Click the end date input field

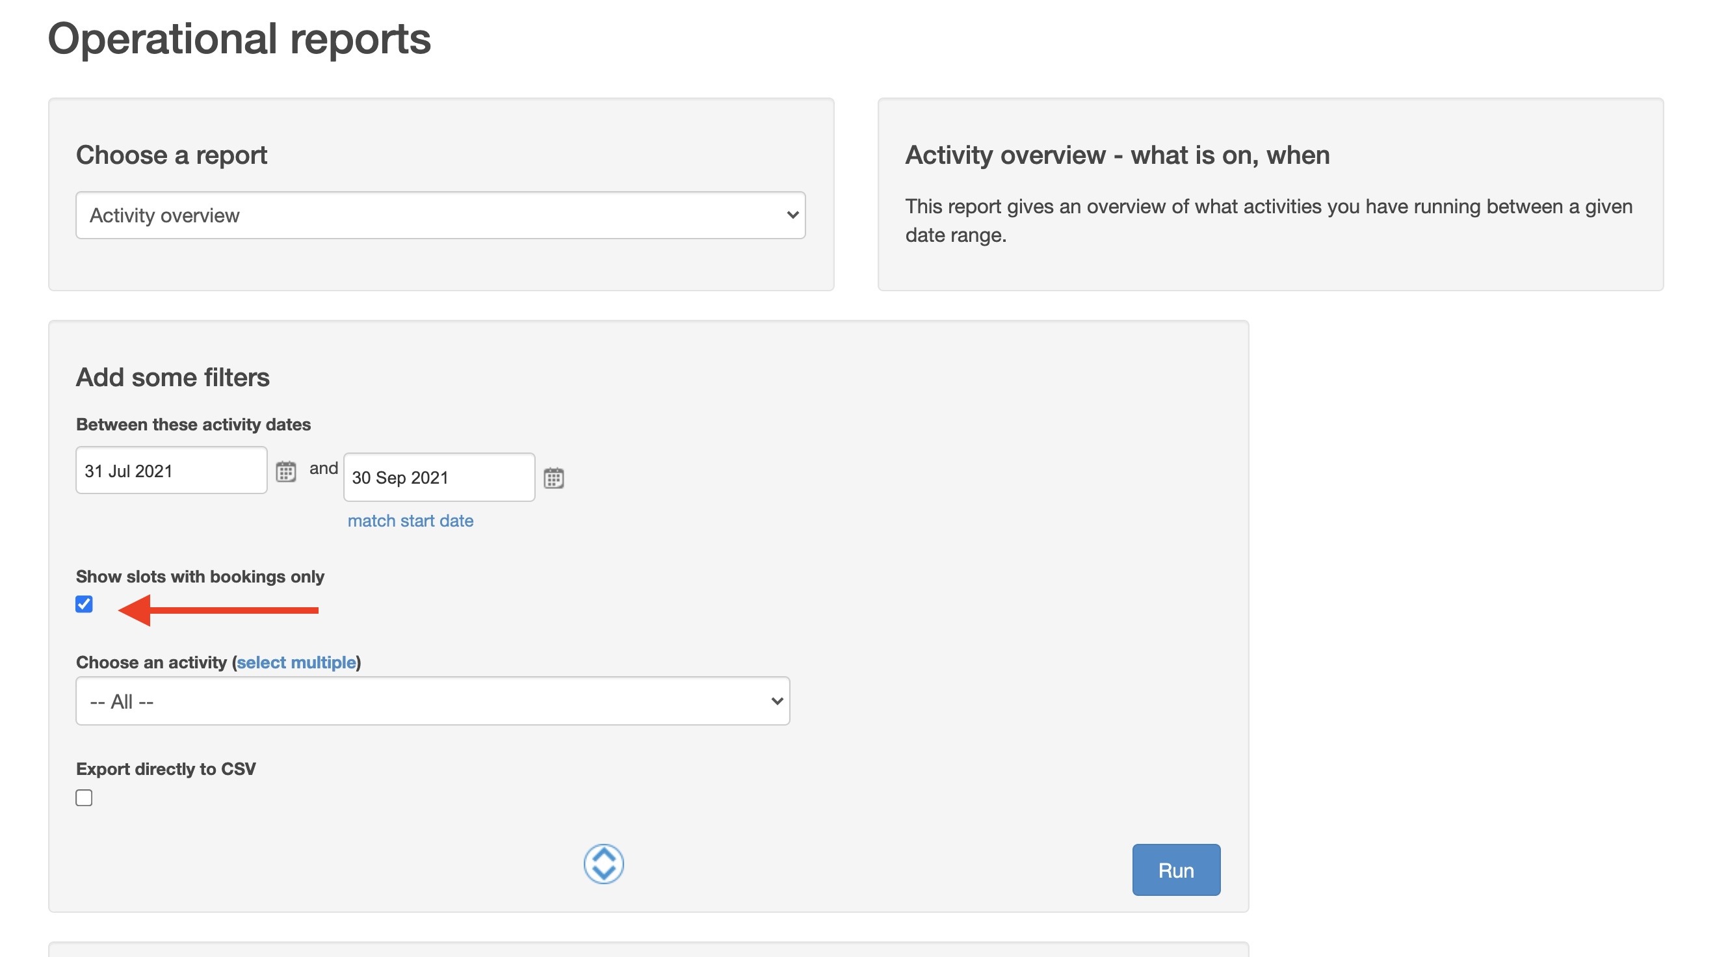438,476
